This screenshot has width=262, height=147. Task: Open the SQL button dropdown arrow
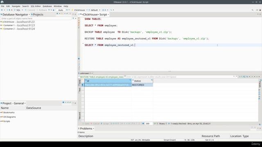click(22, 10)
